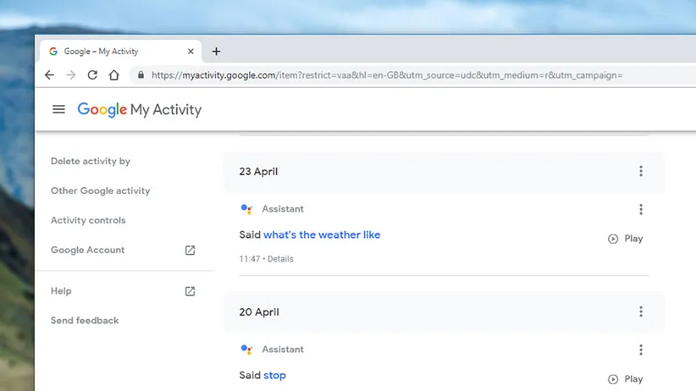
Task: Open 23 April date options menu
Action: (x=640, y=172)
